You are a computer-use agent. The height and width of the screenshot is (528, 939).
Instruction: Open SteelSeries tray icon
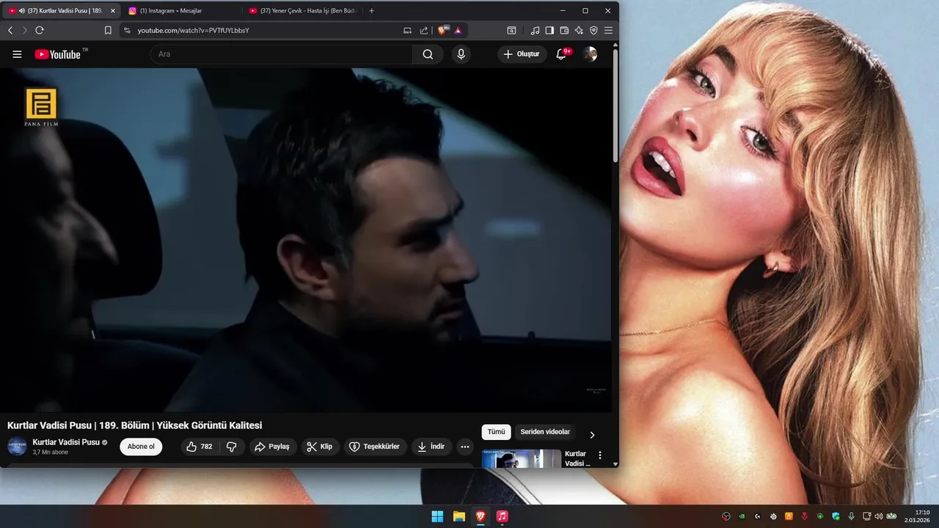tap(773, 516)
